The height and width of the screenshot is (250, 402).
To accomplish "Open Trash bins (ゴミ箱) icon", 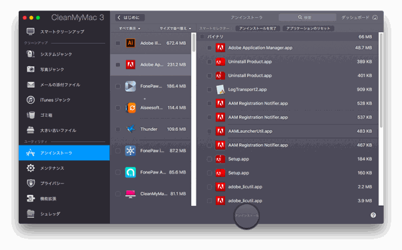I will pos(31,115).
